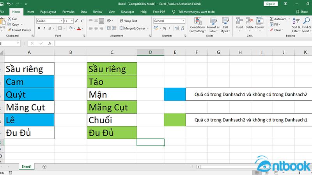The image size is (312, 175).
Task: Align text left
Action: click(x=91, y=28)
